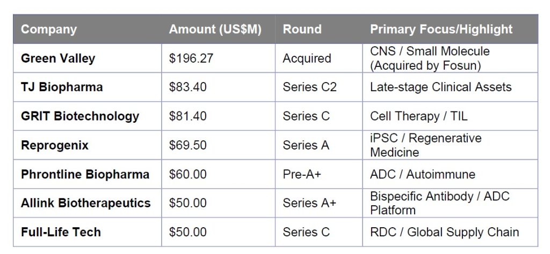Click the Cell Therapy / TIL cell
This screenshot has height=254, width=550.
[x=419, y=116]
